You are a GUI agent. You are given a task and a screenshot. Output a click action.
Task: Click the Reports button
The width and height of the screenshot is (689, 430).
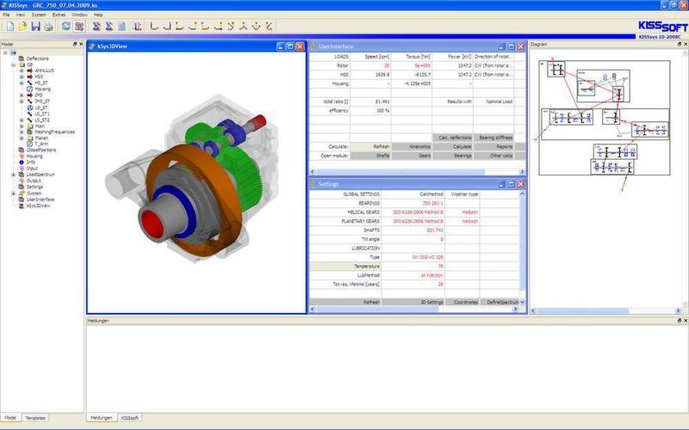493,146
